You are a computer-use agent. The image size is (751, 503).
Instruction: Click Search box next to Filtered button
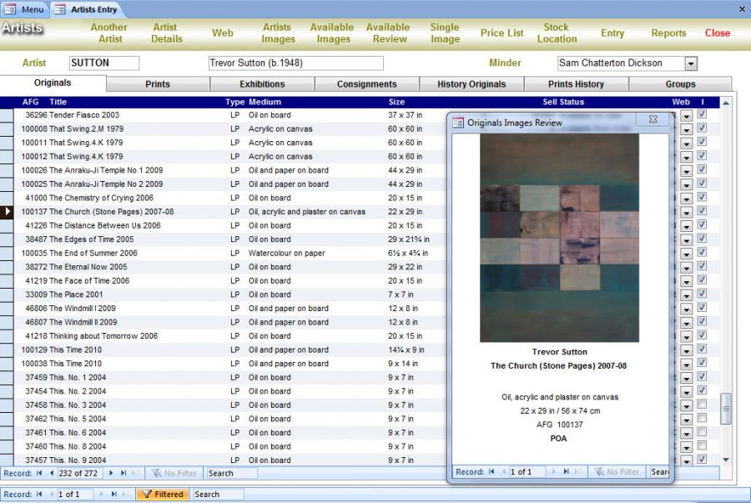point(218,494)
